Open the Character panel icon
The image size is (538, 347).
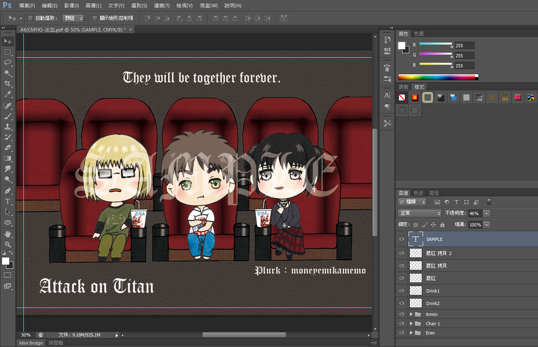pyautogui.click(x=387, y=95)
